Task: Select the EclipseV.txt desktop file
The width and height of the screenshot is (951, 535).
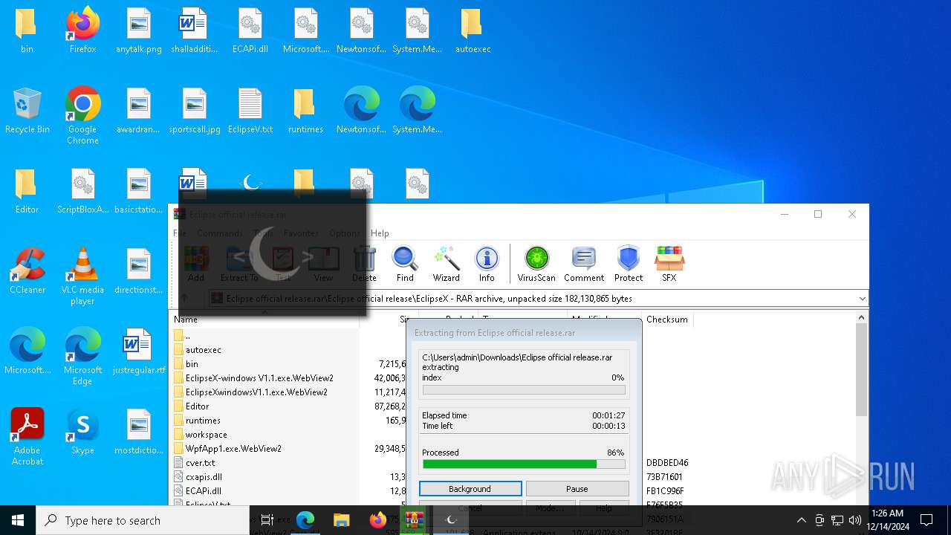Action: coord(250,111)
